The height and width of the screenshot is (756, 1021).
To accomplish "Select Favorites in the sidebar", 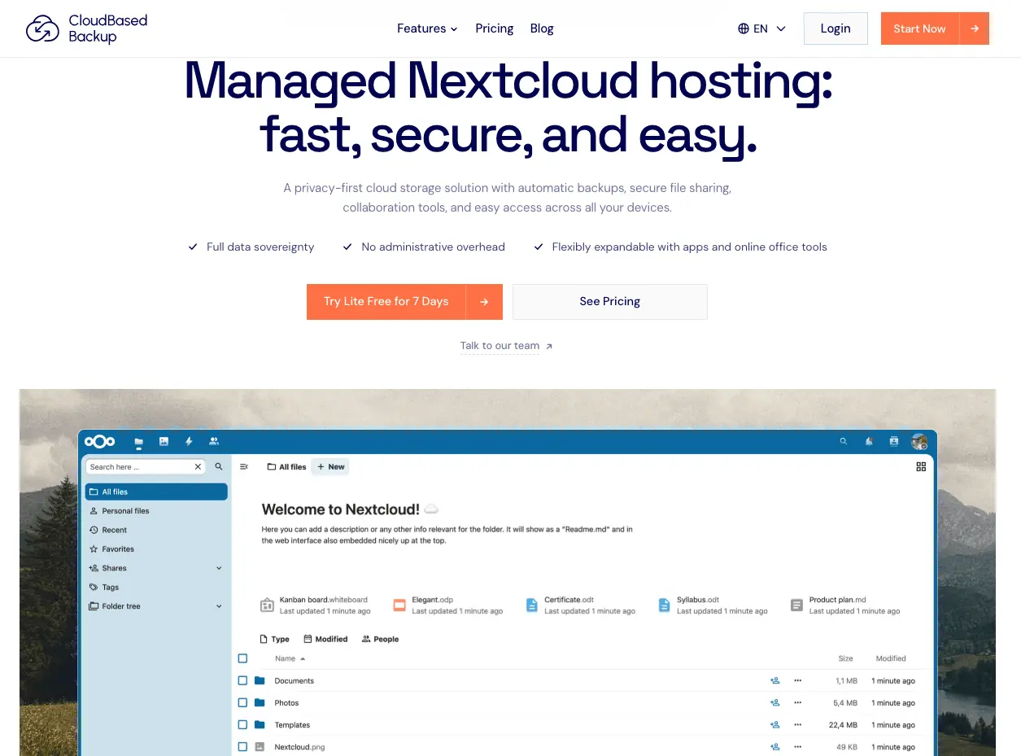I will pyautogui.click(x=156, y=549).
